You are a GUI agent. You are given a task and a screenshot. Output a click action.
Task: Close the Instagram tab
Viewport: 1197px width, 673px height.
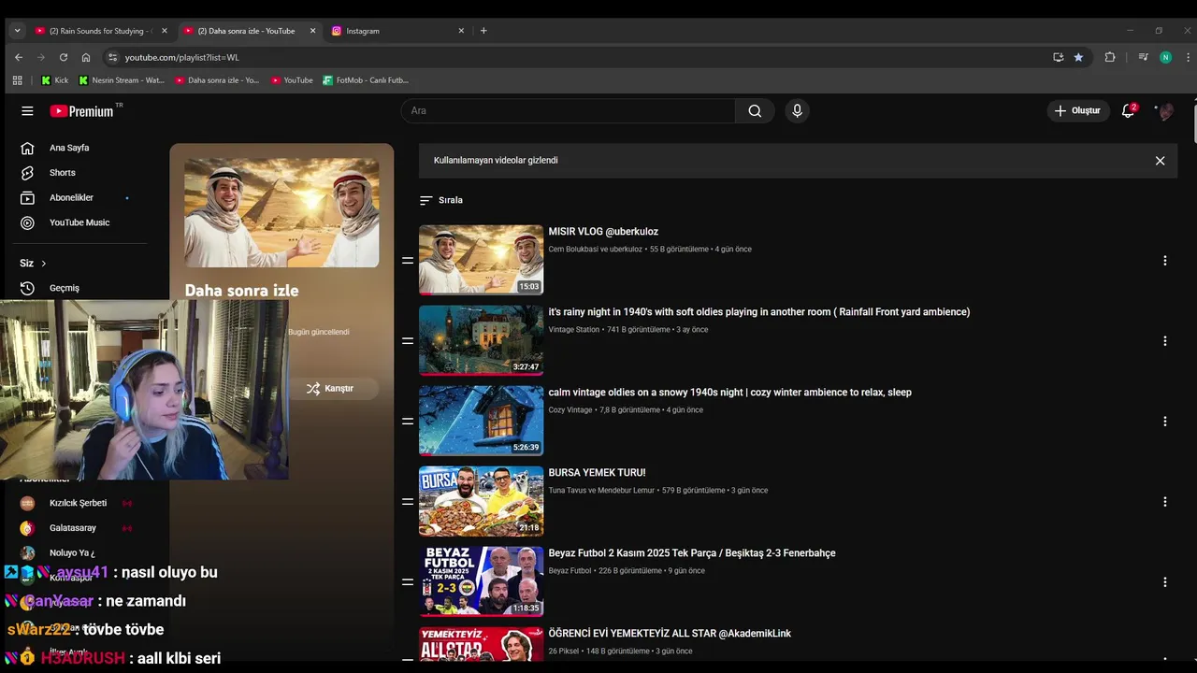(x=461, y=31)
